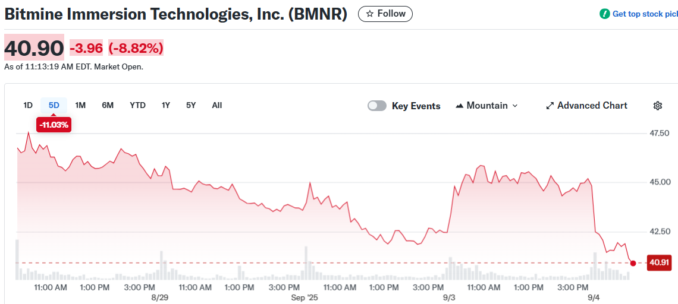Select the YTD range tab
This screenshot has width=678, height=304.
(137, 105)
